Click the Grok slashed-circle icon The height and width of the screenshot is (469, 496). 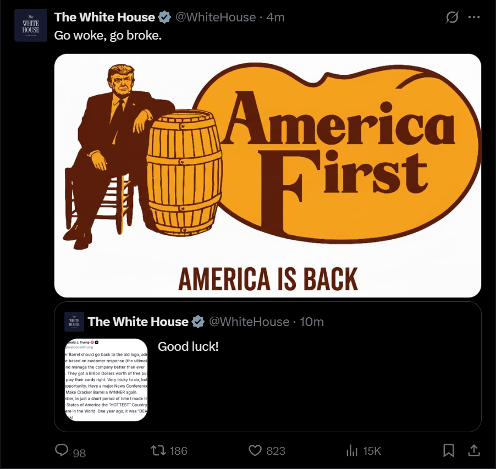click(452, 17)
